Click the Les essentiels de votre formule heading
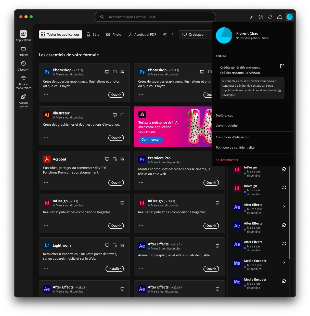The image size is (310, 316). point(69,55)
